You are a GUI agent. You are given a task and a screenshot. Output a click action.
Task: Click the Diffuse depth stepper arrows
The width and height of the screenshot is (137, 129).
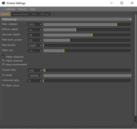[x=41, y=30]
